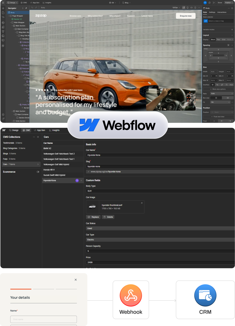Open the Blog page selector dropdown

click(x=126, y=3)
